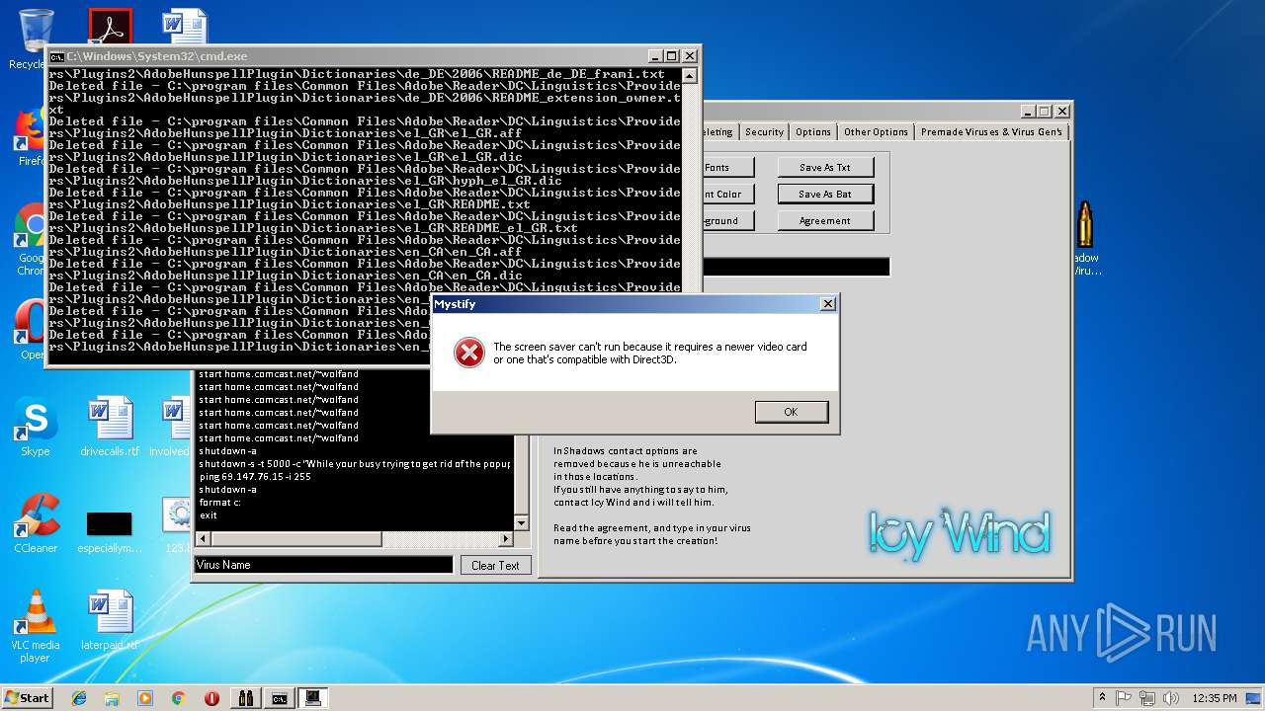This screenshot has width=1265, height=711.
Task: Launch CCleaner from the desktop
Action: click(x=36, y=523)
